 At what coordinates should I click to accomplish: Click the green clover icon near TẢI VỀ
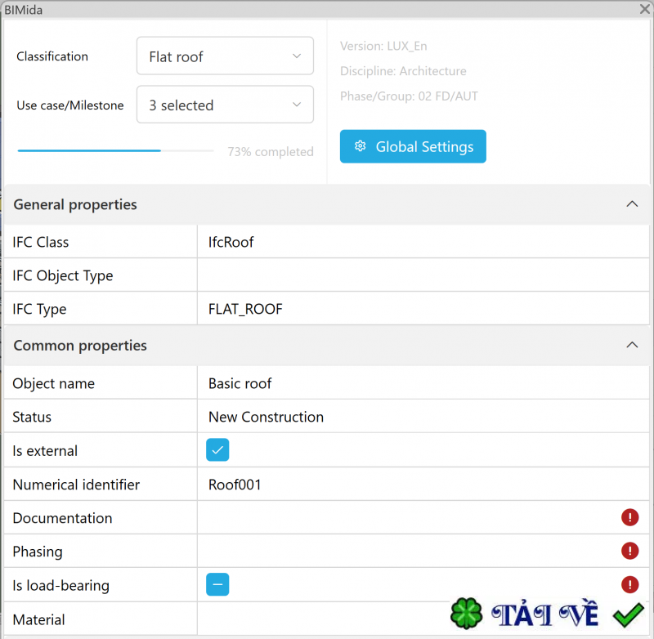[x=466, y=613]
